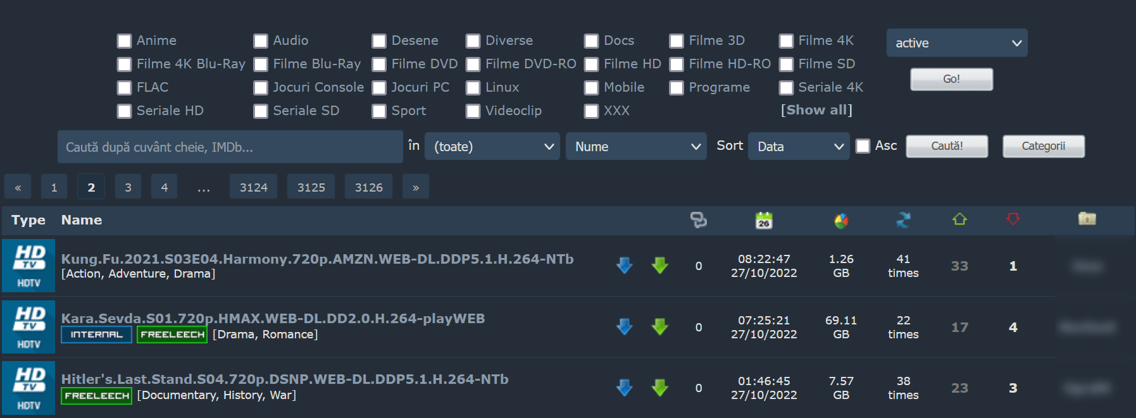The height and width of the screenshot is (418, 1136).
Task: Toggle the Asc sort order checkbox
Action: click(863, 146)
